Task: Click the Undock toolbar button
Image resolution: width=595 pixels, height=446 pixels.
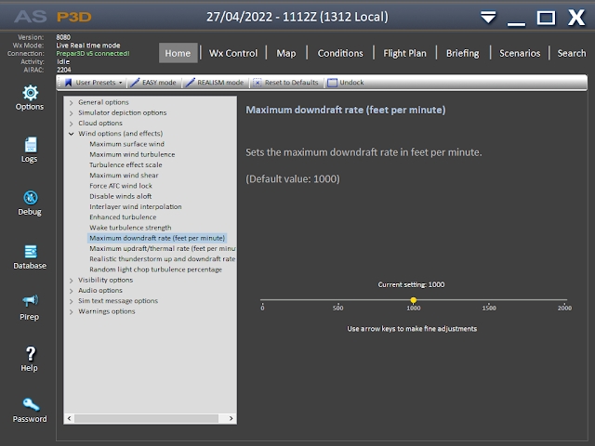Action: coord(346,83)
